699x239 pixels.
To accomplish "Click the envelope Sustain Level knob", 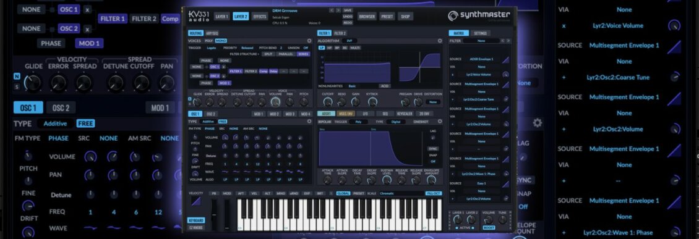I will (x=387, y=180).
